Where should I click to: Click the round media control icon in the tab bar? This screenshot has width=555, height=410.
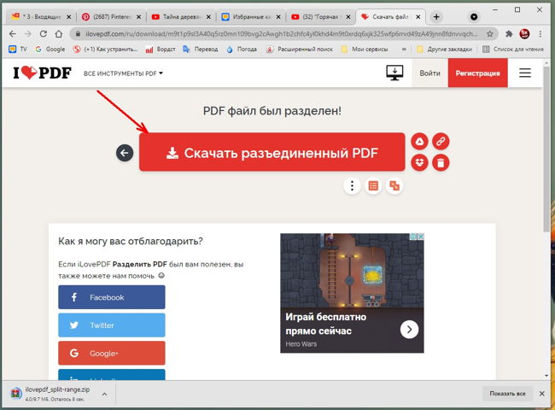[474, 16]
